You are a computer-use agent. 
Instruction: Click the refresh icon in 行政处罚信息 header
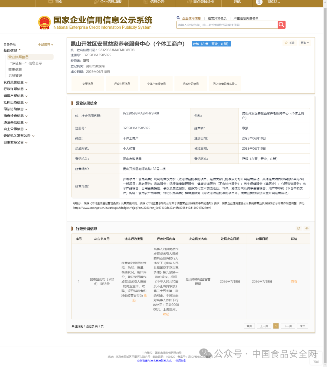pos(299,228)
